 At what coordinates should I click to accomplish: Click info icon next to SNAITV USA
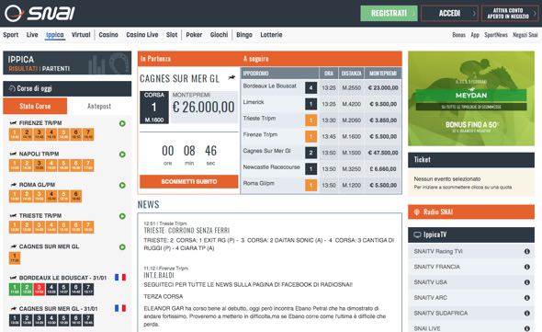(526, 282)
